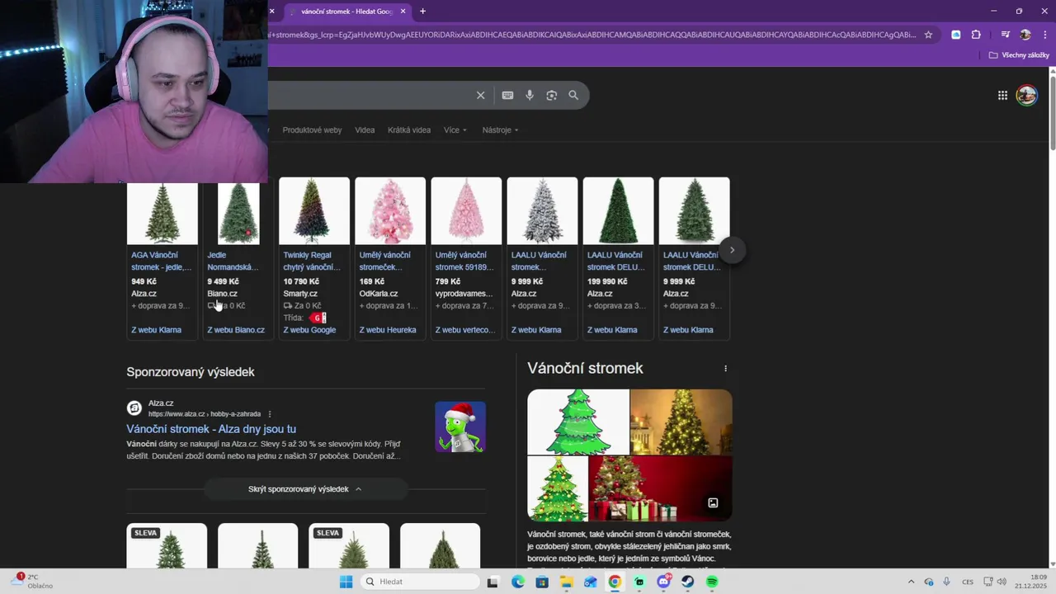Open Chrome three-dot menu
Screen dimensions: 1056x594
pos(1044,35)
